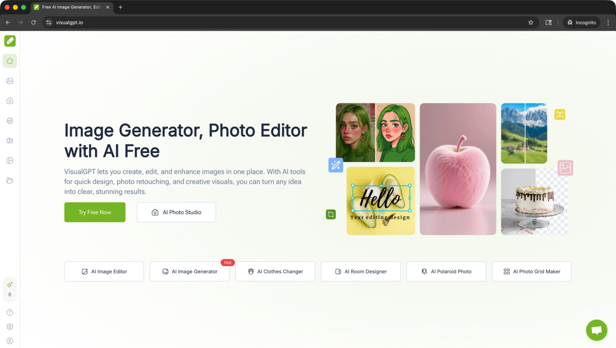Viewport: 616px width, 348px height.
Task: Select the yellow text tool icon near mountains
Action: tap(560, 114)
